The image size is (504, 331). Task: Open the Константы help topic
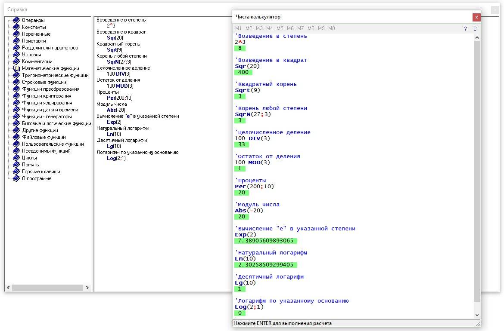click(x=34, y=27)
